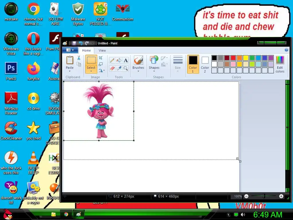Pick the yellow color swatch
The width and height of the screenshot is (293, 220).
(246, 58)
